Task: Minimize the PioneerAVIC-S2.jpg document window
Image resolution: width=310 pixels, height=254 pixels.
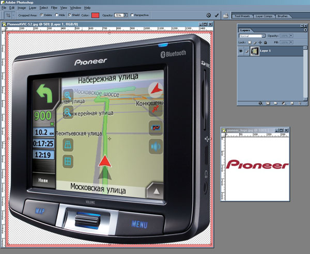Action: pos(200,24)
